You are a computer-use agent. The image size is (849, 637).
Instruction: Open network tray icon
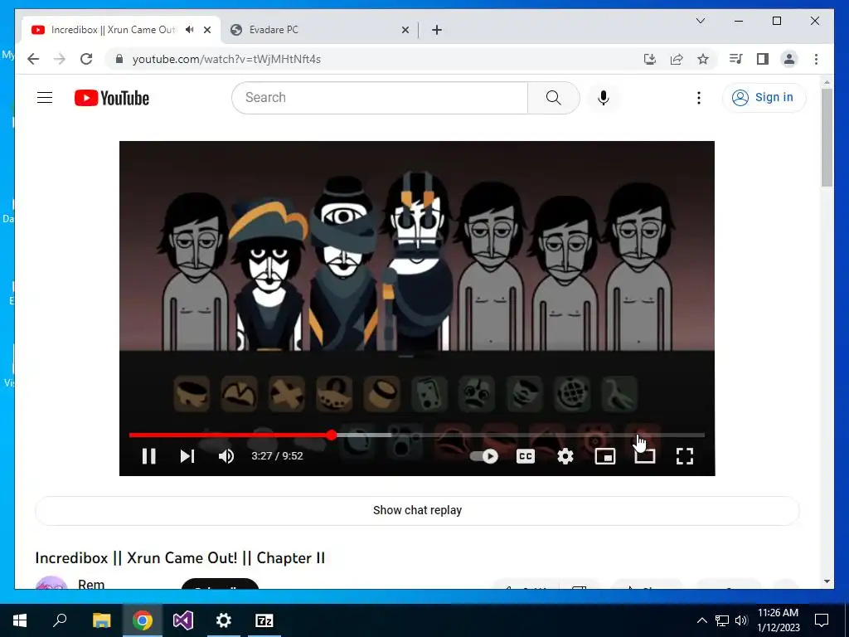[722, 620]
